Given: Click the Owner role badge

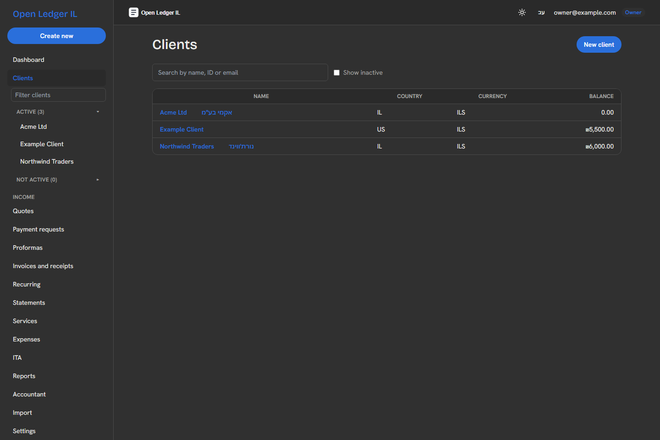Looking at the screenshot, I should (x=633, y=12).
